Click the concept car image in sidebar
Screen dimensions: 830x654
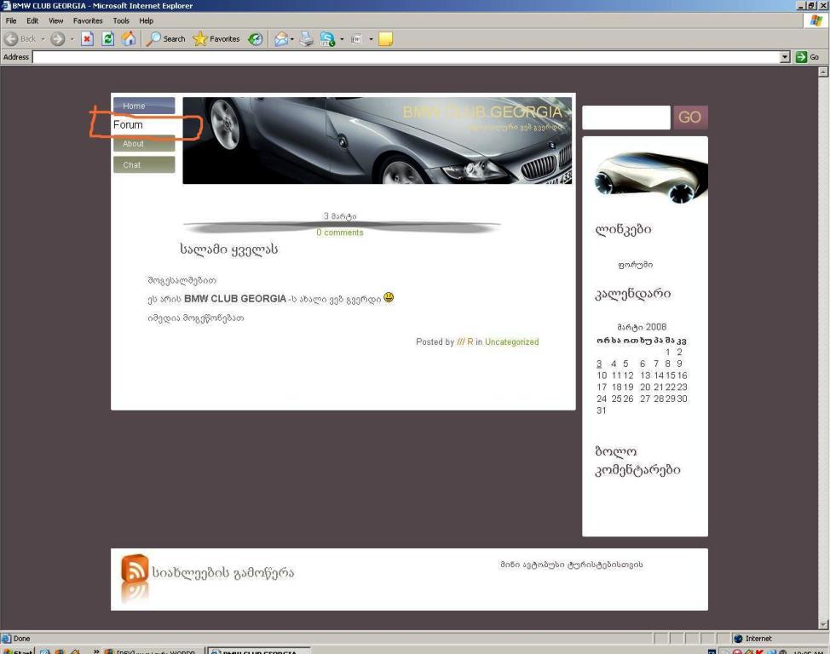(x=650, y=177)
